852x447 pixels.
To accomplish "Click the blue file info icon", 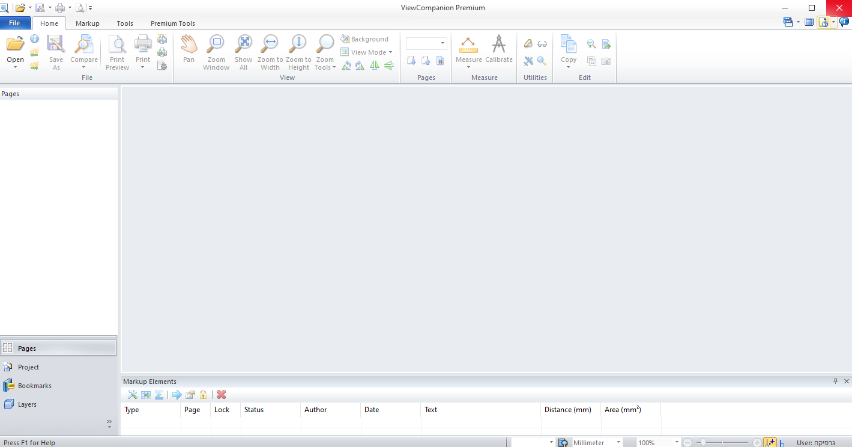I will coord(34,39).
